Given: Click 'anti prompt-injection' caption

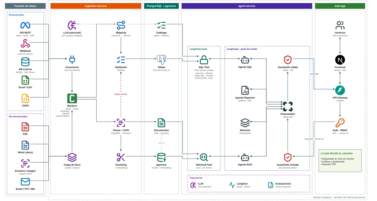Looking at the screenshot, I should click(288, 168).
